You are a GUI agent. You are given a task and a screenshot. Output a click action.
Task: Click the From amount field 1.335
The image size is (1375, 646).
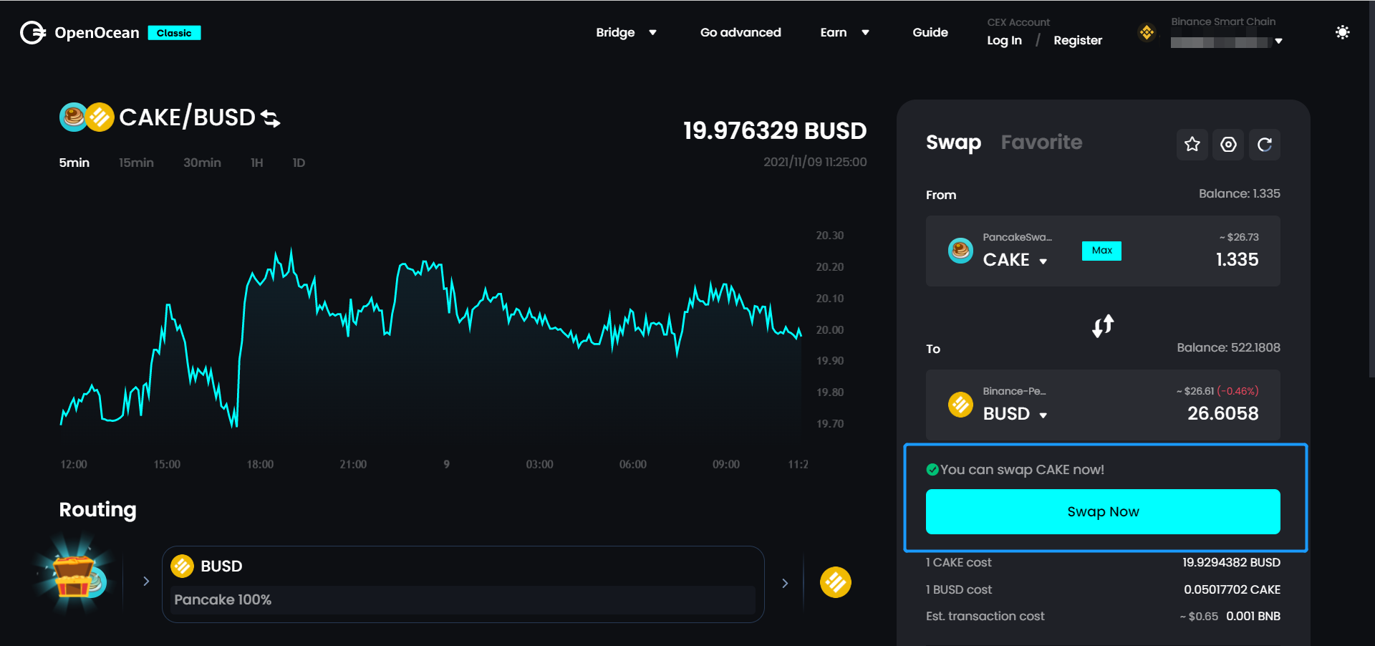(1237, 260)
